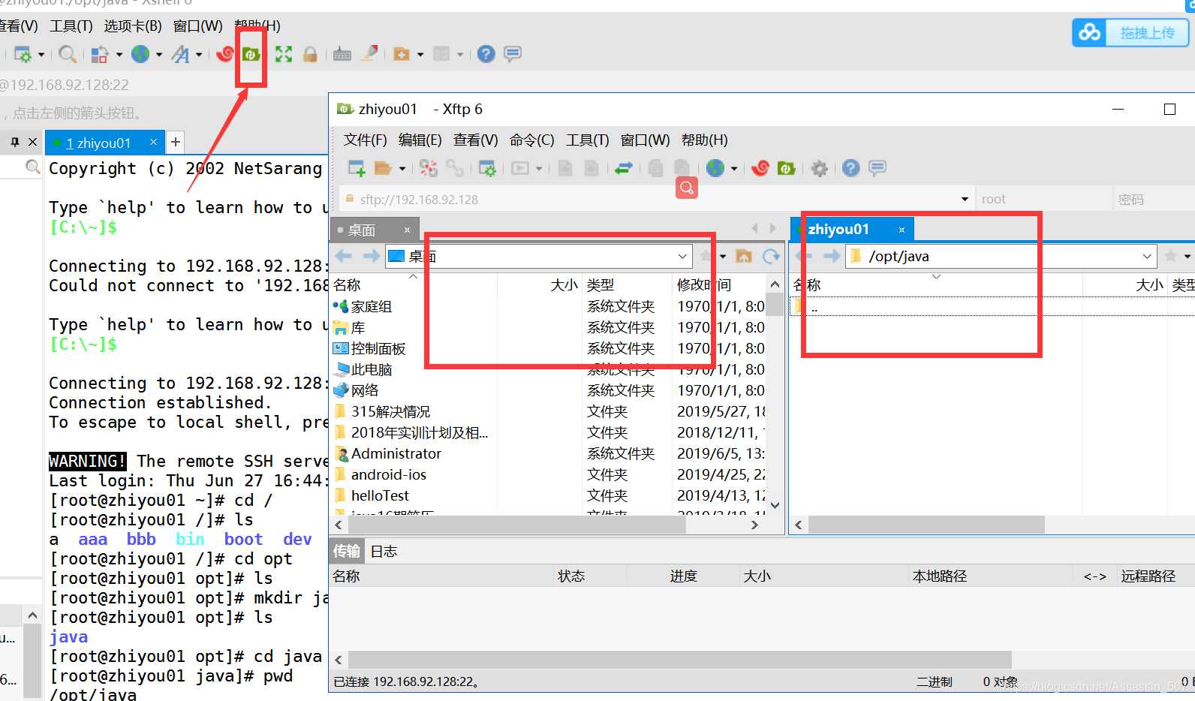Open 文件(F) menu in Xftp
Viewport: 1195px width, 701px height.
(365, 140)
